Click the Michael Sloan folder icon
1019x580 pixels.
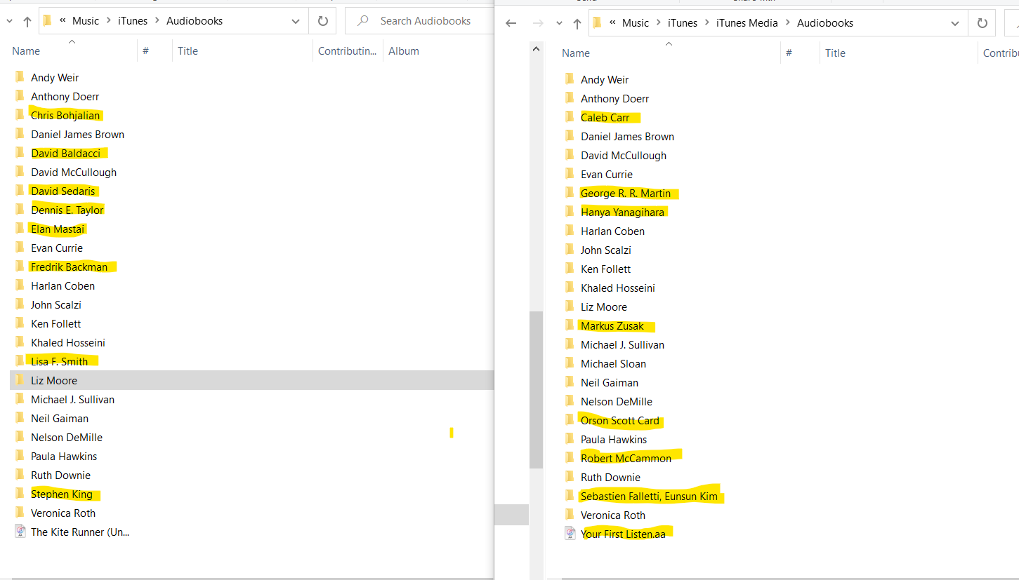(x=570, y=363)
